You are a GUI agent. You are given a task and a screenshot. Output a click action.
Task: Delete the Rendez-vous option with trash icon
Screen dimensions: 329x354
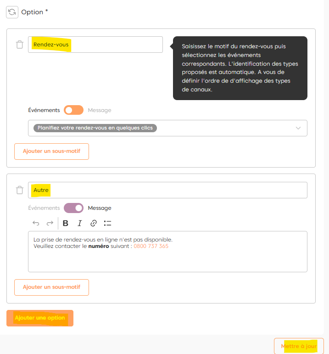point(20,45)
